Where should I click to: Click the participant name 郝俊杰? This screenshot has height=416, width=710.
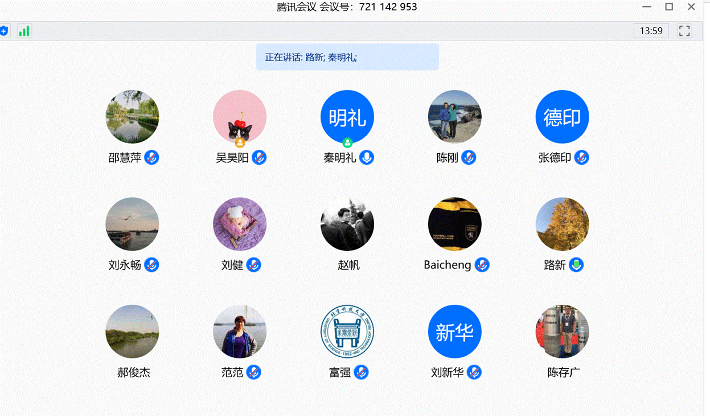point(134,373)
